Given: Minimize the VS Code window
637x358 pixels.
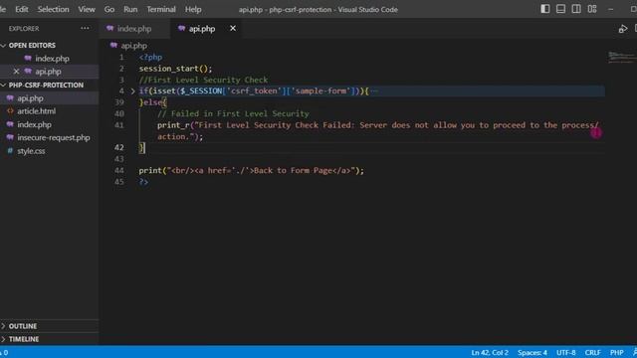Looking at the screenshot, I should (x=610, y=9).
